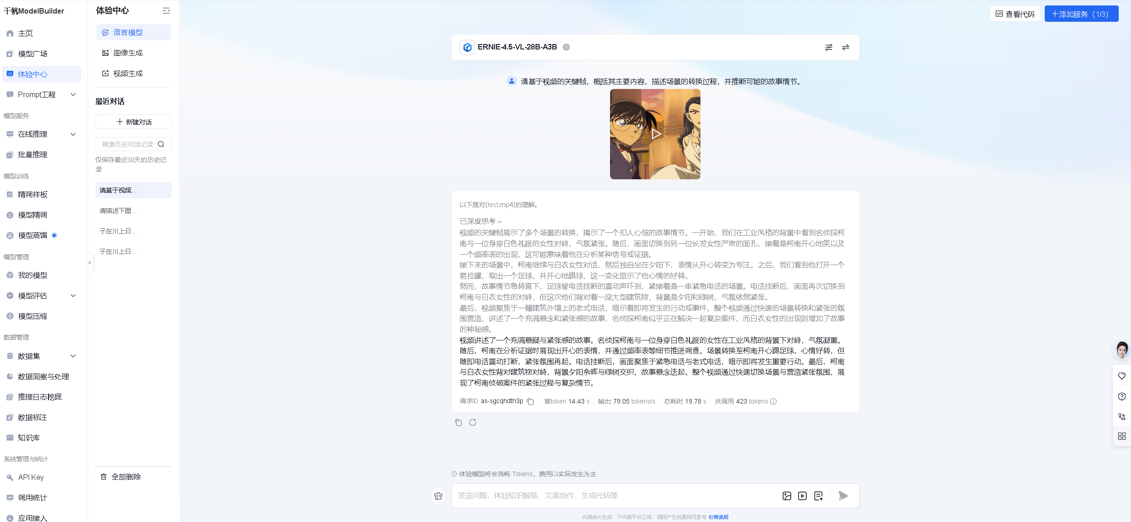Open the assistant avatar on the right edge

(x=1122, y=350)
